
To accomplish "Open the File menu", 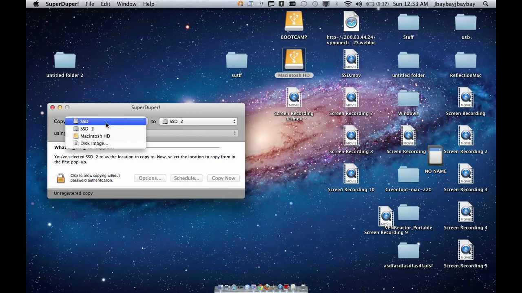I will [x=90, y=4].
